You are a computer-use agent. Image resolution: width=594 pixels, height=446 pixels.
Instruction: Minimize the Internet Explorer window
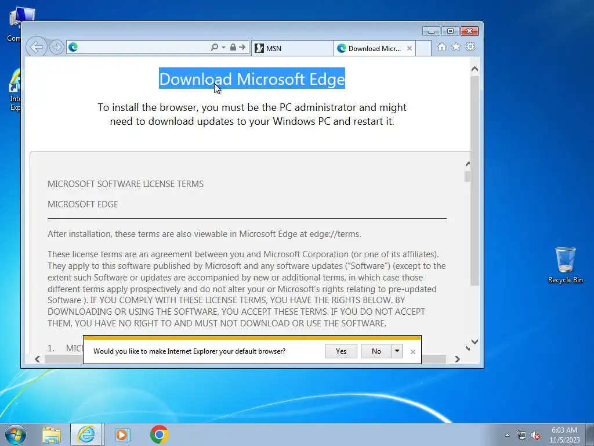pos(431,31)
